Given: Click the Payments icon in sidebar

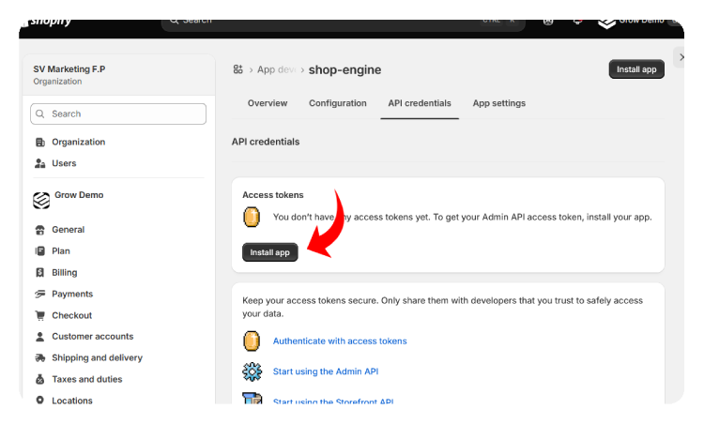Looking at the screenshot, I should pyautogui.click(x=40, y=294).
